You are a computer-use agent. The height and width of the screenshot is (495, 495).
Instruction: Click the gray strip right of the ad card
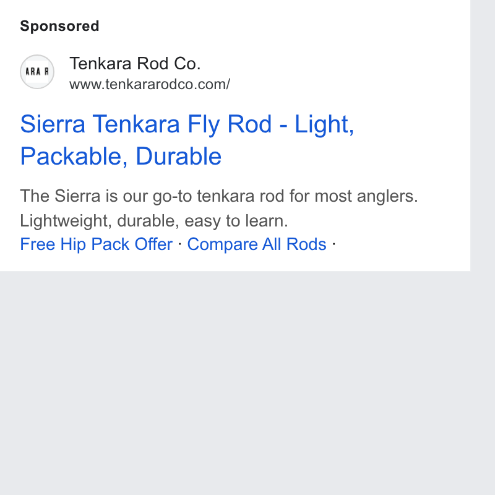pyautogui.click(x=483, y=136)
